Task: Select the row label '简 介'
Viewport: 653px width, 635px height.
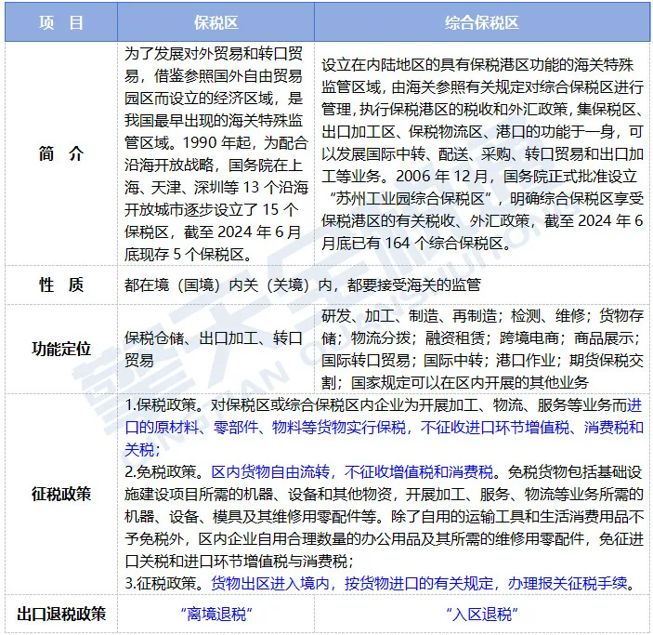Action: (61, 153)
